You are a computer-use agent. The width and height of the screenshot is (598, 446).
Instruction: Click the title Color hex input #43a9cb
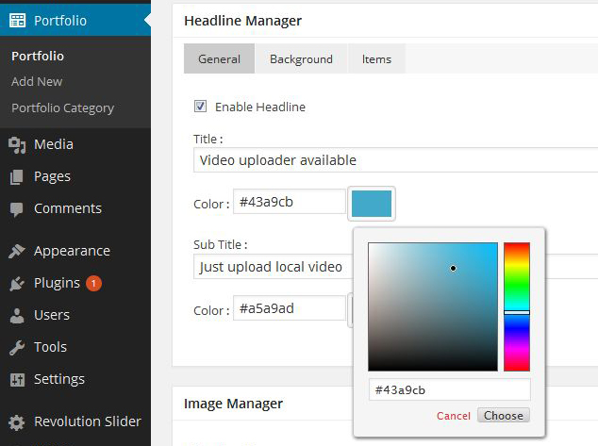click(290, 202)
